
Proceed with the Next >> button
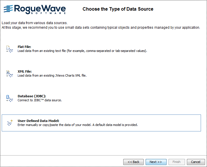click(156, 162)
